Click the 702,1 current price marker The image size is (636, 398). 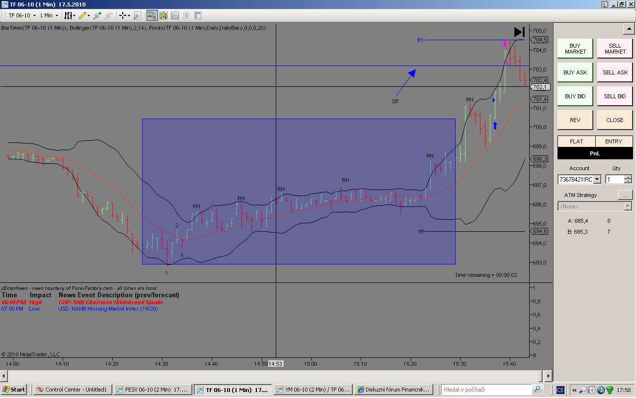[541, 87]
